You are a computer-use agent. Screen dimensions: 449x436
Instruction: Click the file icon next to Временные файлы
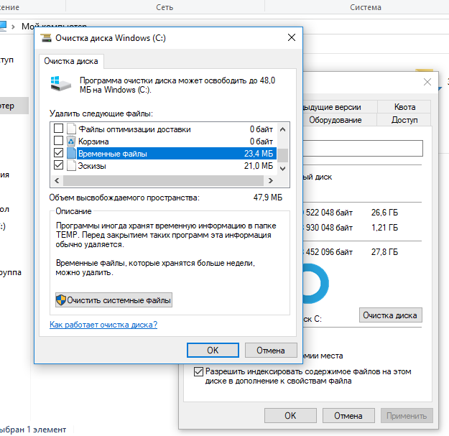[71, 154]
